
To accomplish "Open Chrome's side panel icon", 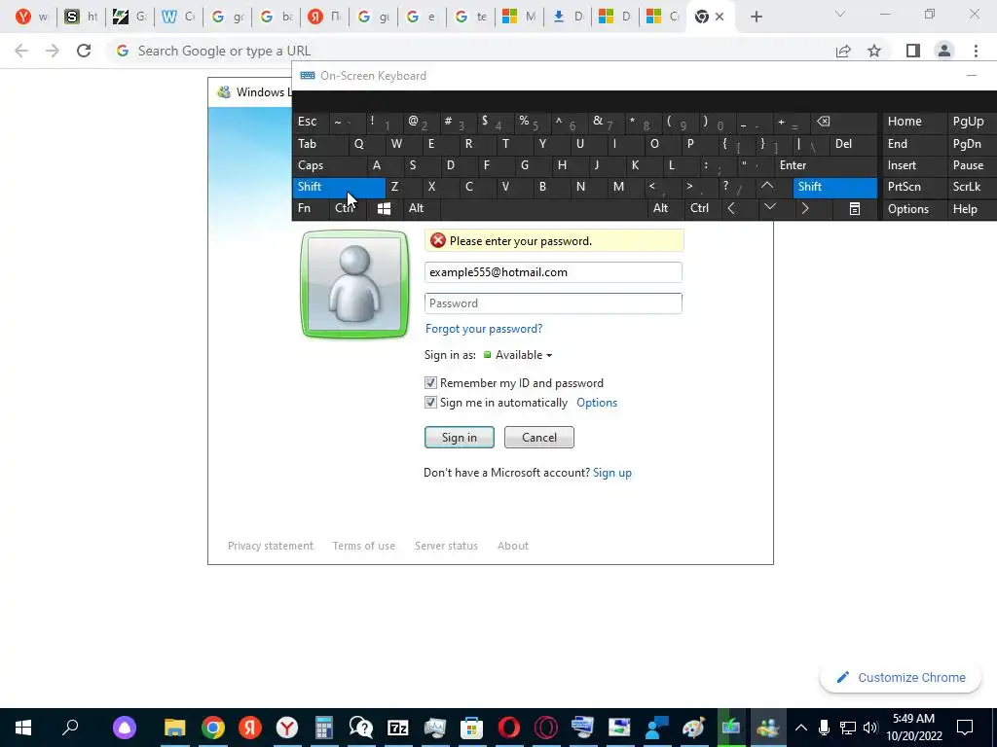I will pyautogui.click(x=913, y=51).
